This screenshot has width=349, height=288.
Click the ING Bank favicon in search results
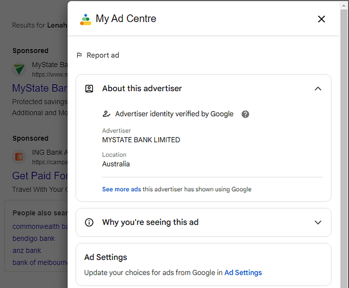click(19, 157)
